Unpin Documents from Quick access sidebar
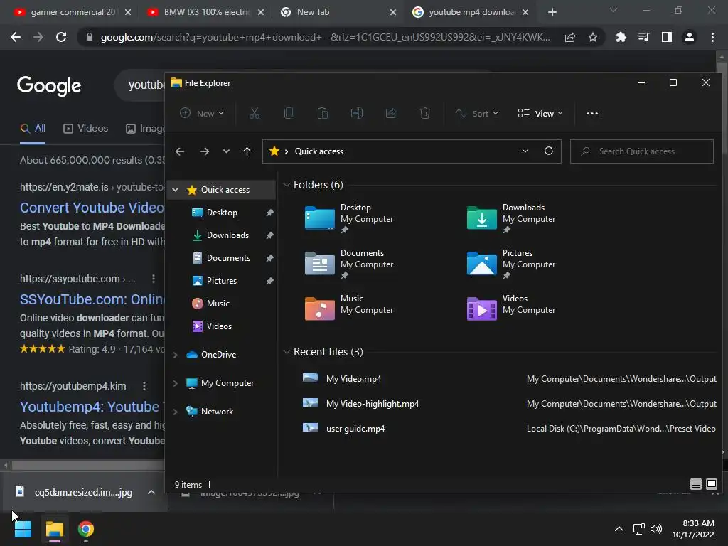 click(269, 258)
